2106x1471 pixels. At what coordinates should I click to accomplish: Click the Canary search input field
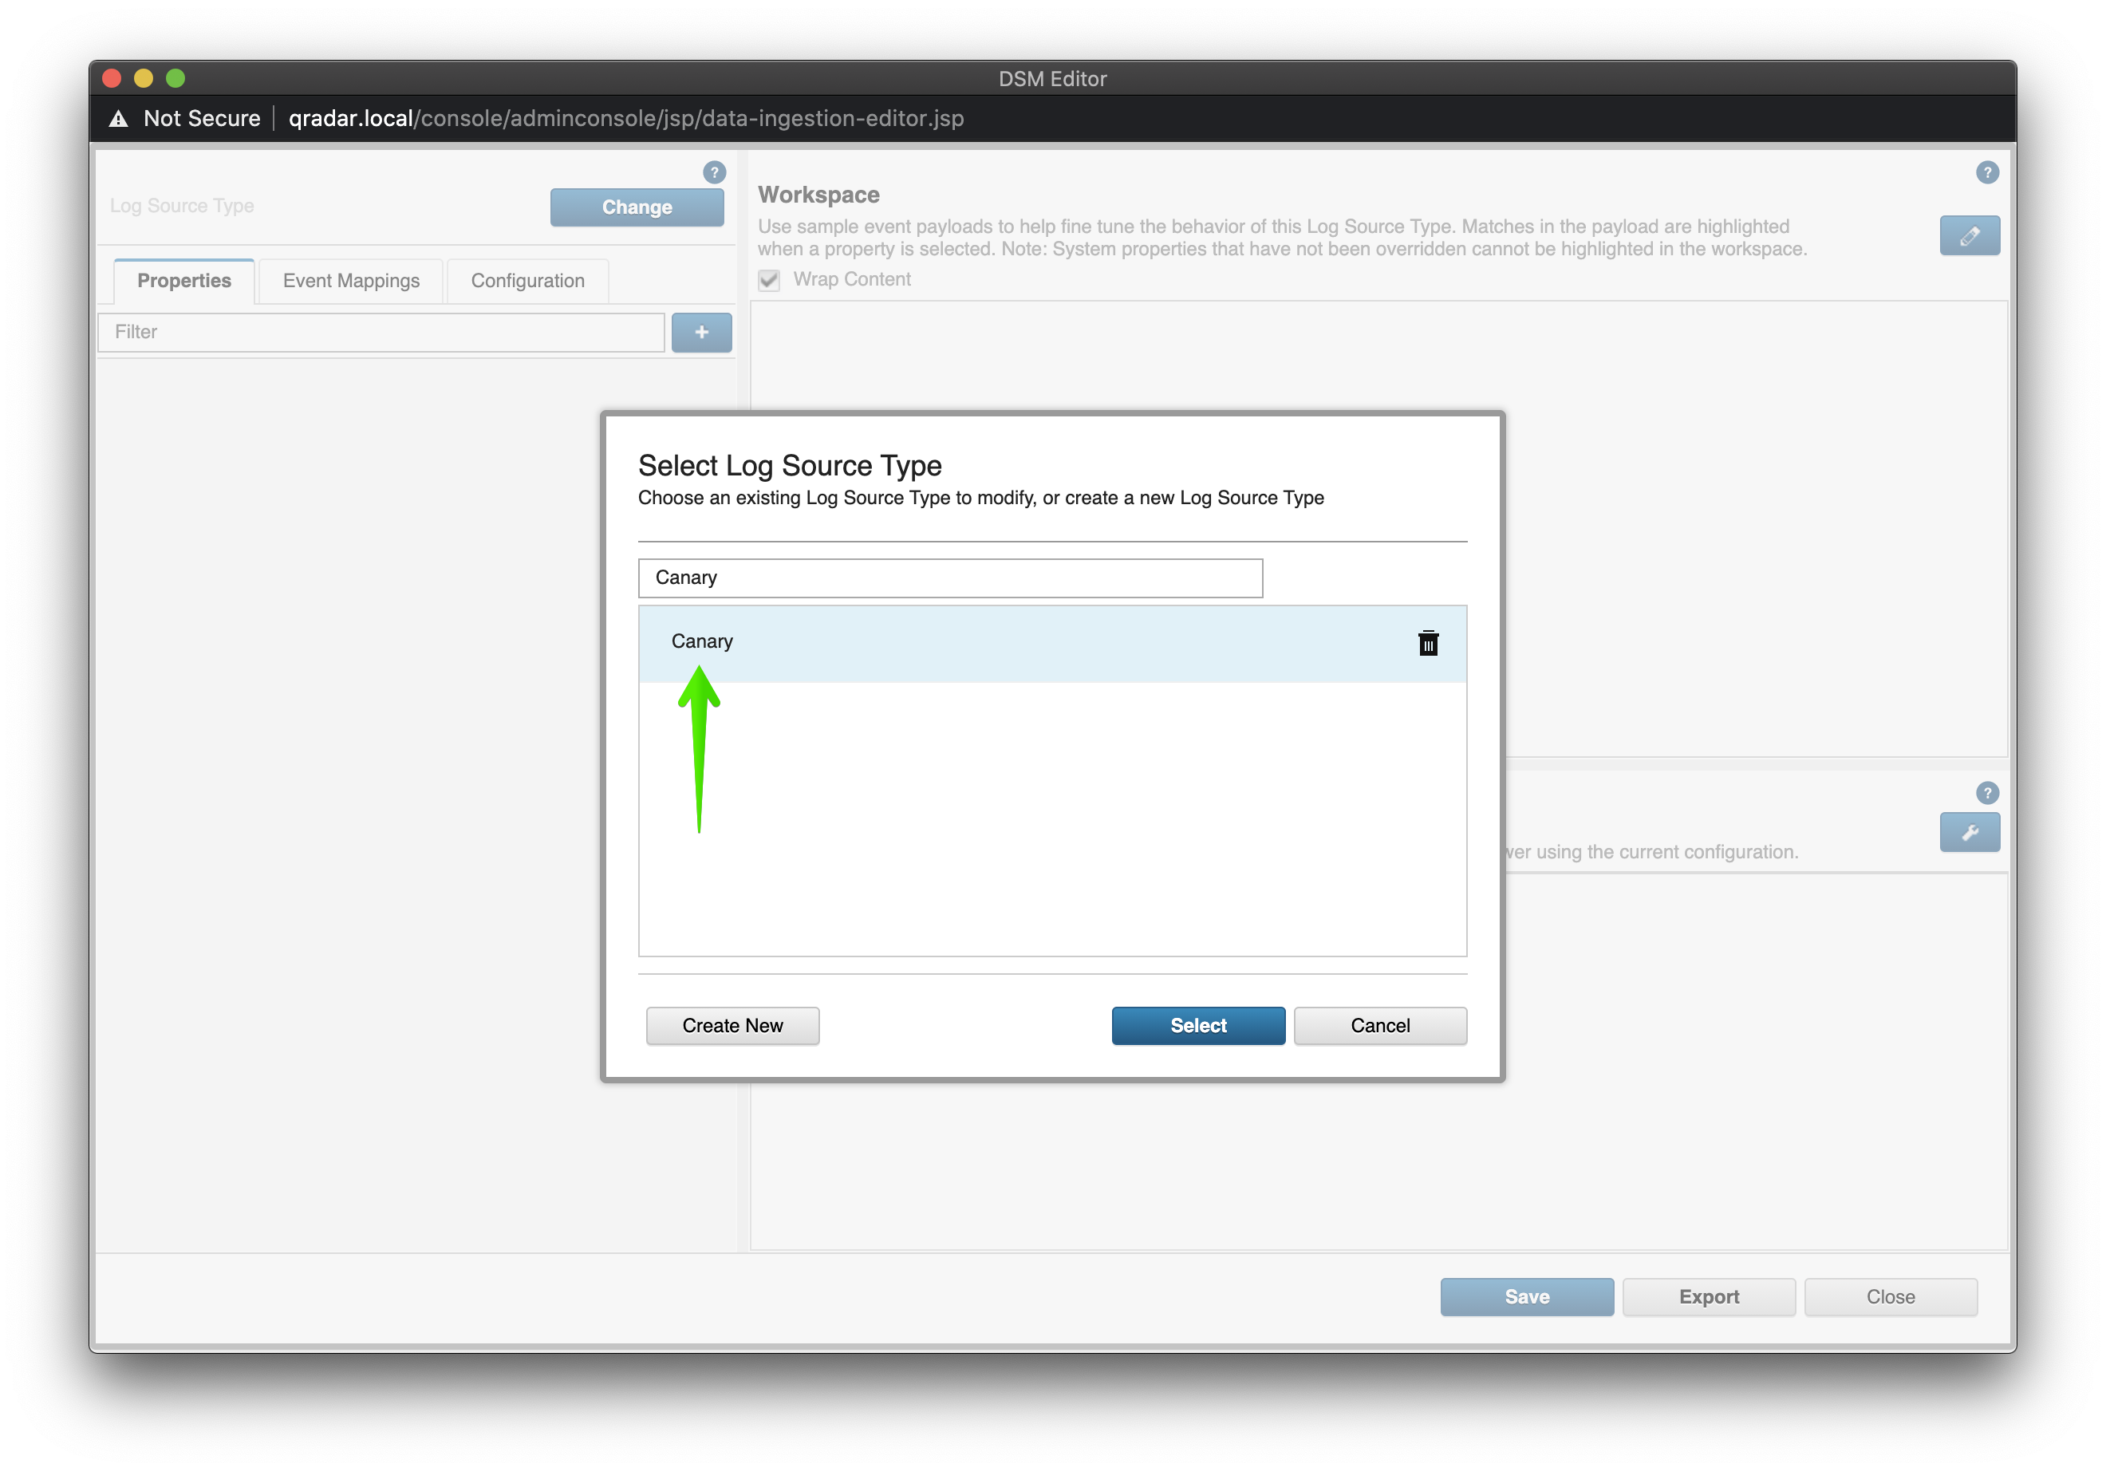(950, 578)
